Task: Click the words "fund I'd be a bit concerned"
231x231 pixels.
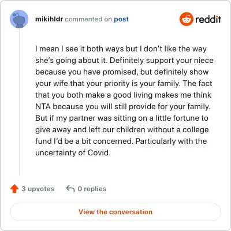Action: [x=84, y=141]
